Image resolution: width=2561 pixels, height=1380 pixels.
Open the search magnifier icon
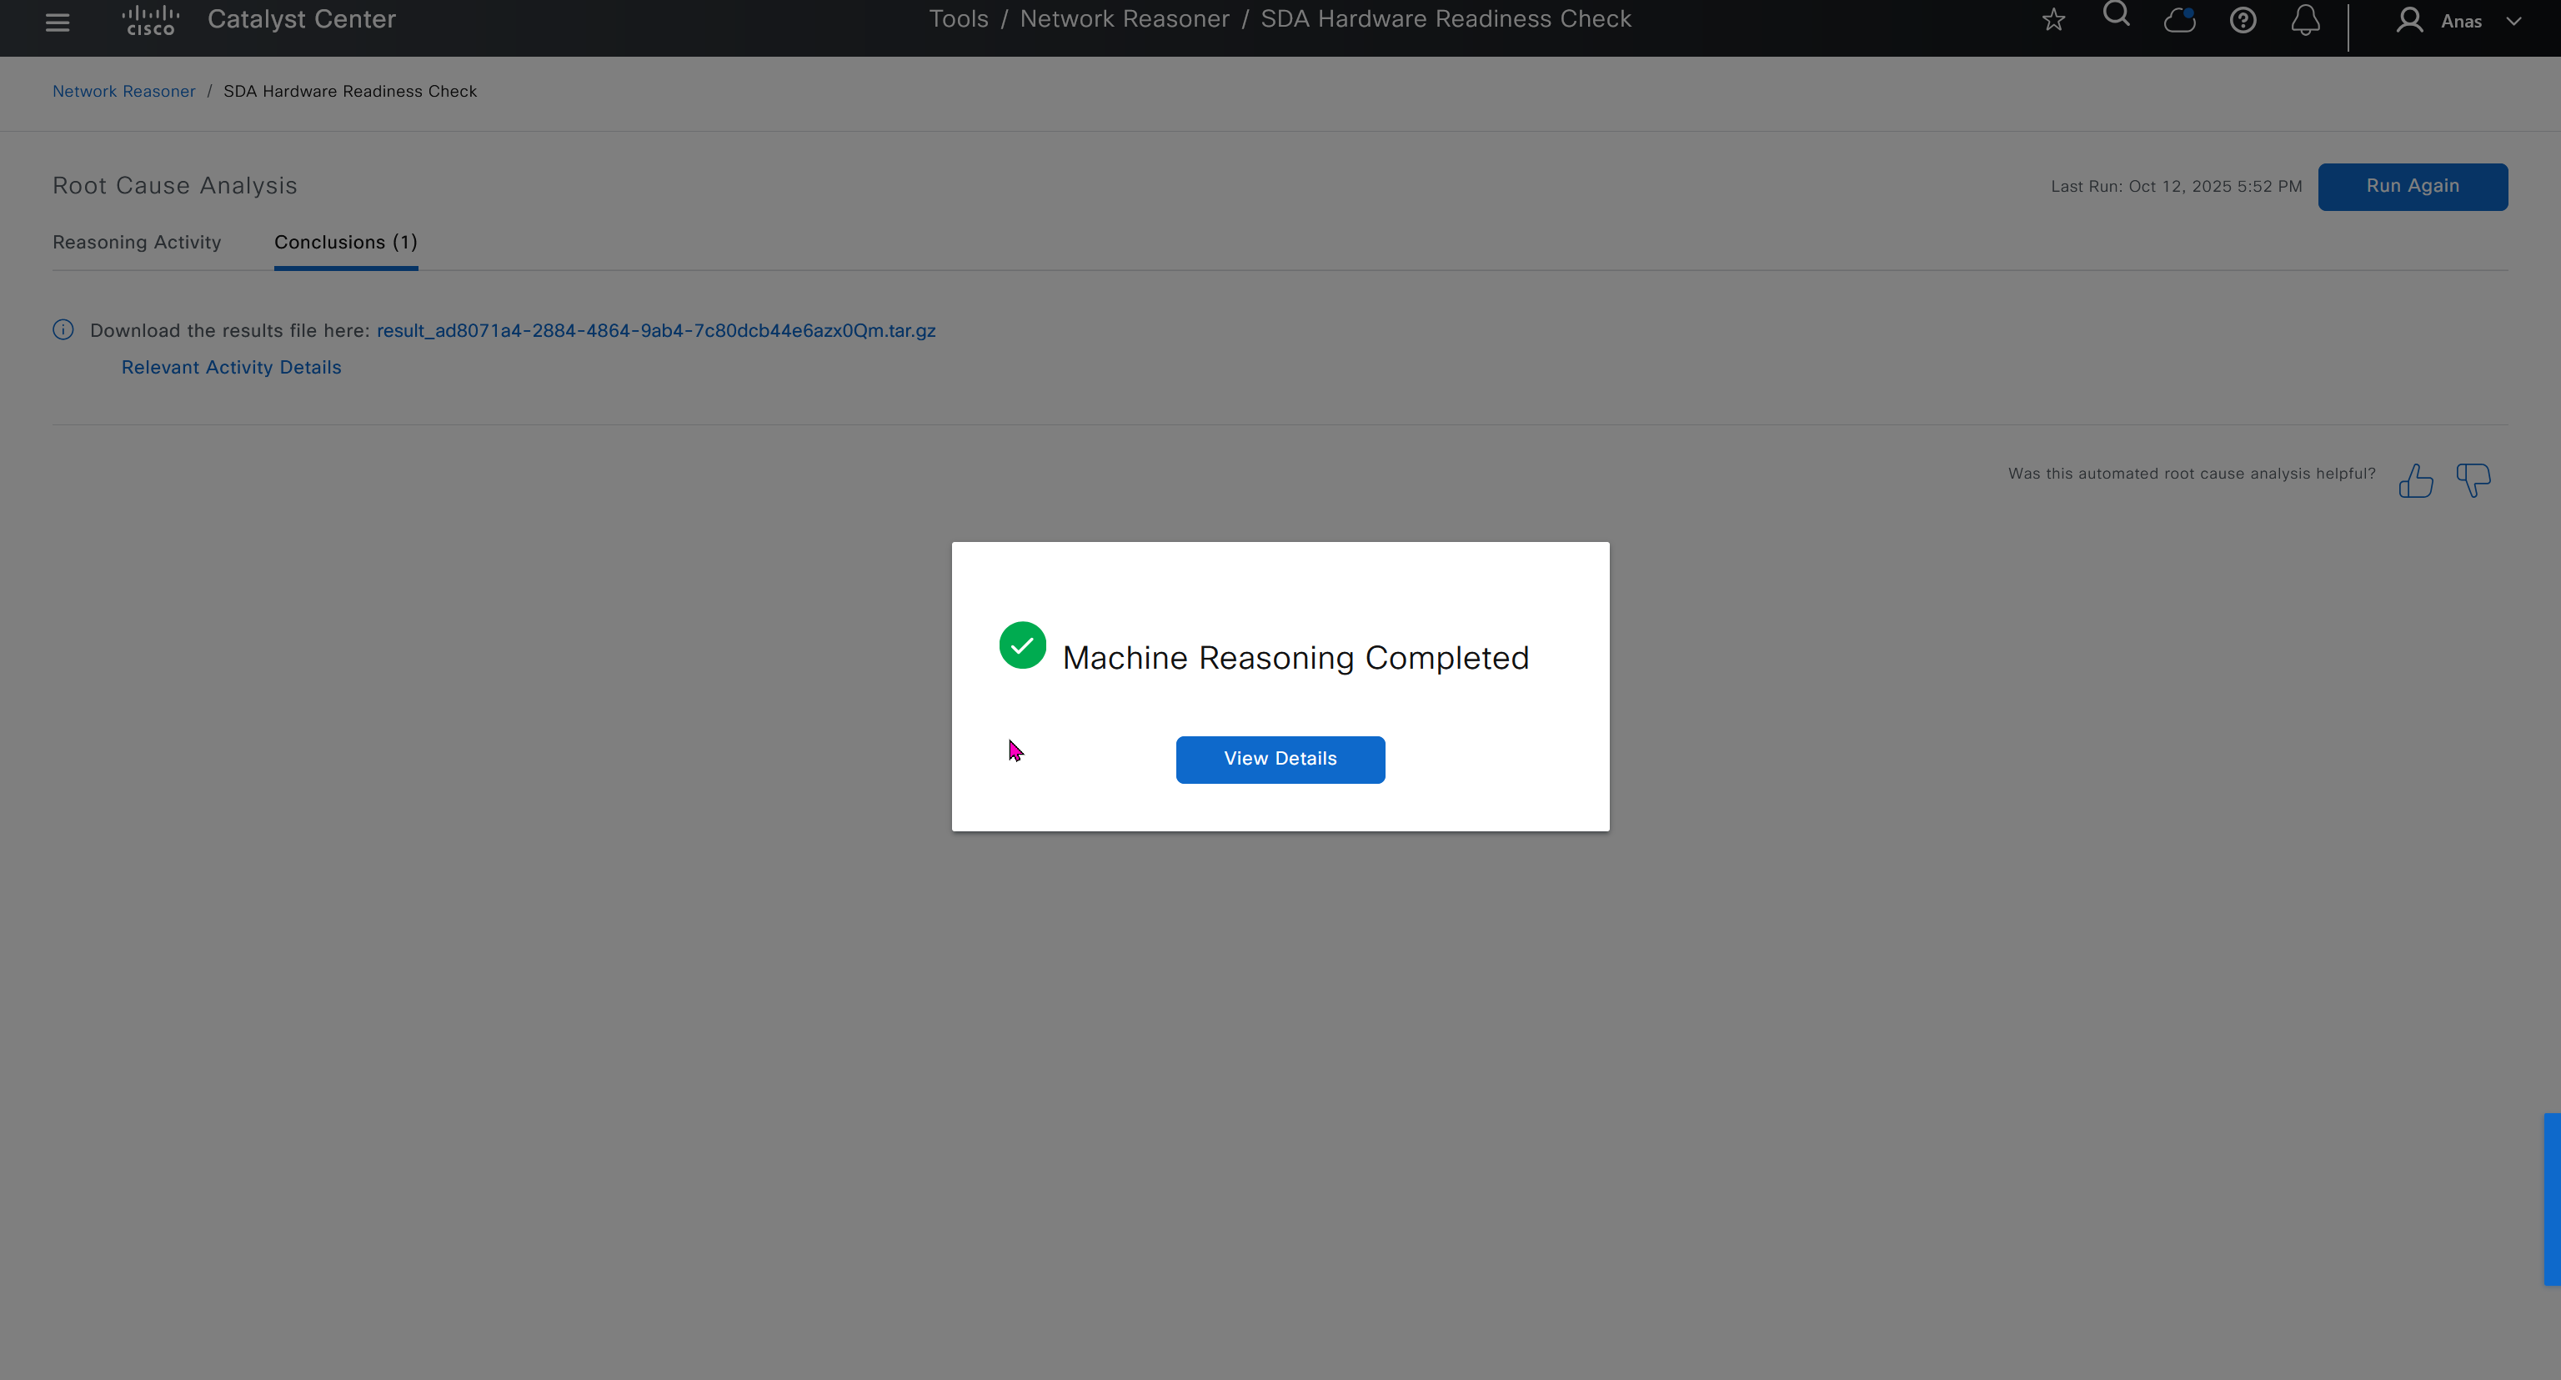tap(2116, 16)
